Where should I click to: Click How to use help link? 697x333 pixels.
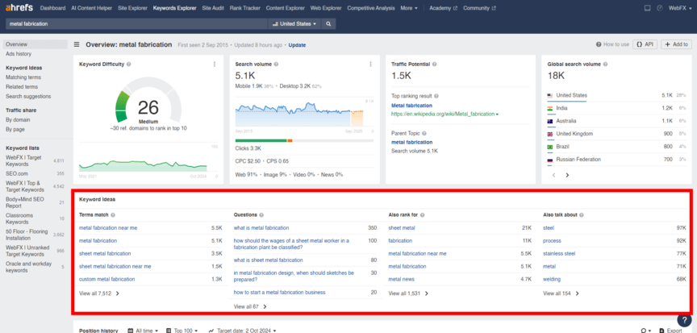(613, 44)
